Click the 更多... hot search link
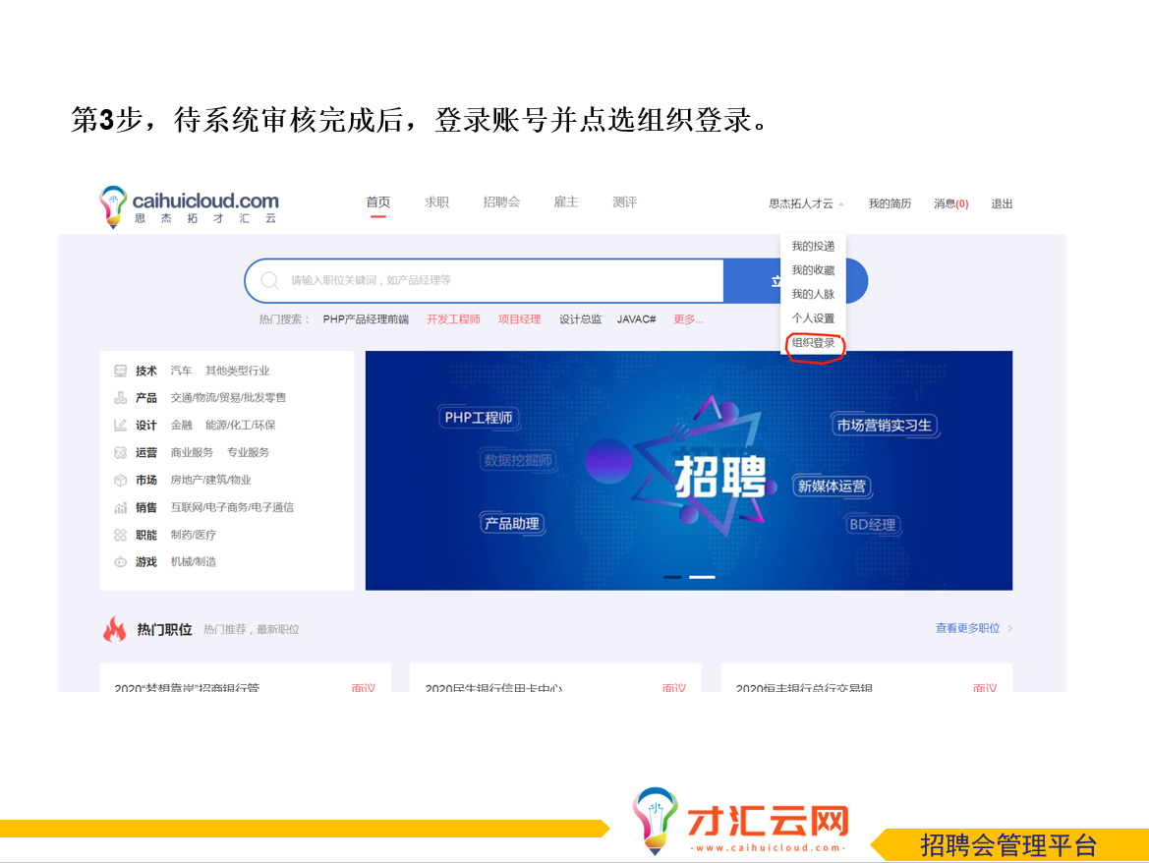This screenshot has height=863, width=1149. pos(688,319)
